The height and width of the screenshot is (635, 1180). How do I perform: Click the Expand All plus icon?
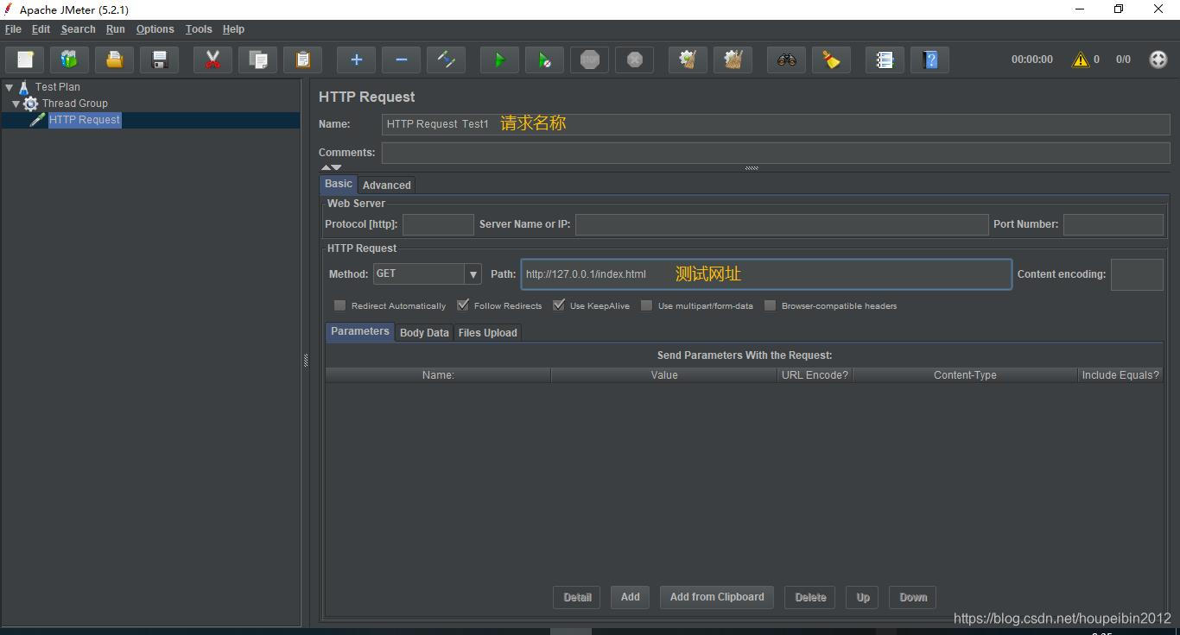(356, 60)
